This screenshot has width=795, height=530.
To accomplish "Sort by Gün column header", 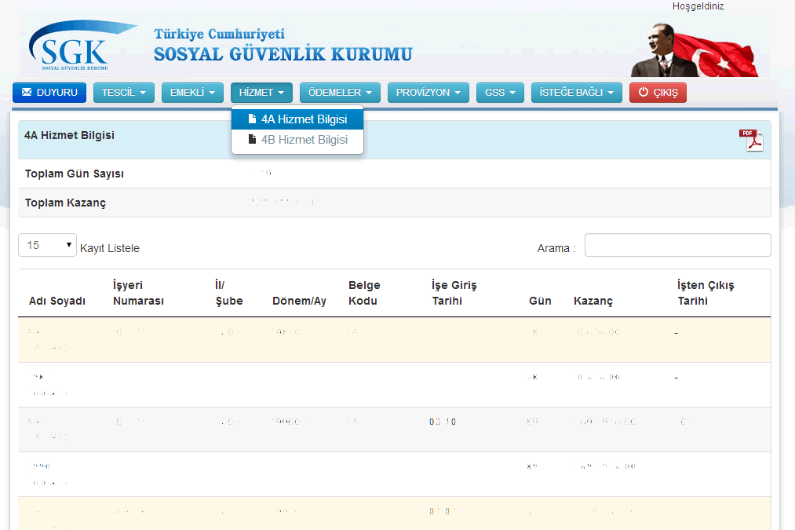I will (x=540, y=301).
